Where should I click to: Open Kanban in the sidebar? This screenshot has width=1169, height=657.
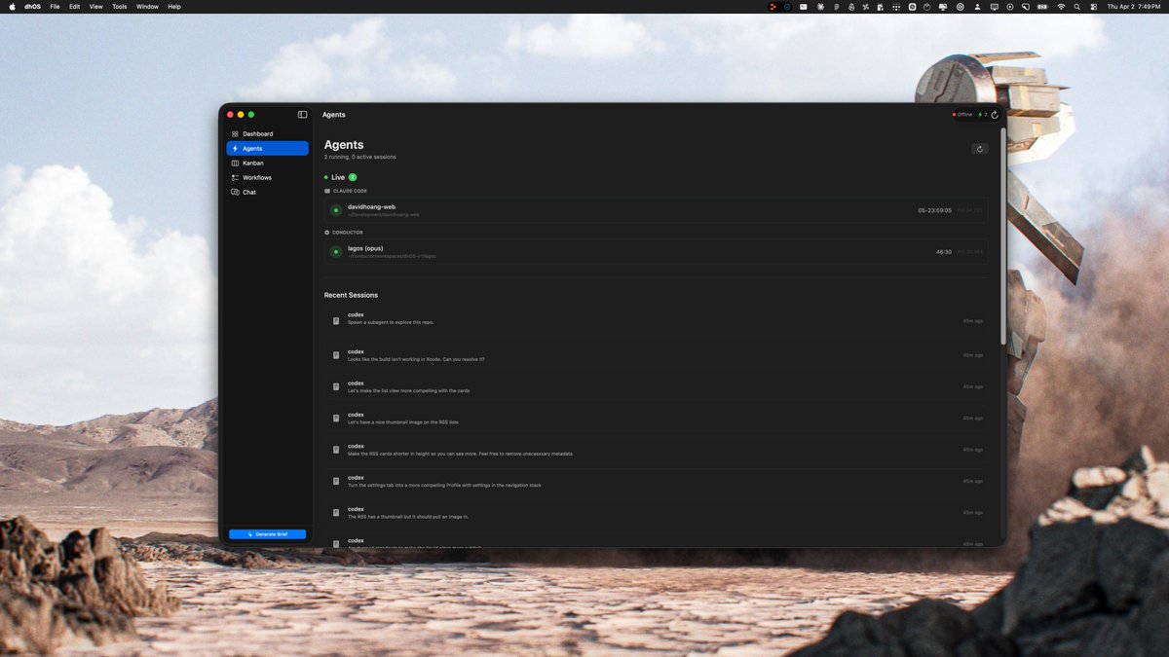pyautogui.click(x=267, y=163)
